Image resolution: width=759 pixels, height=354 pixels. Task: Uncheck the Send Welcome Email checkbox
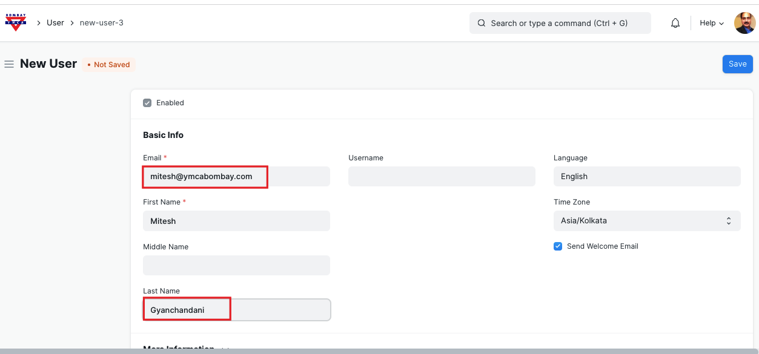558,246
